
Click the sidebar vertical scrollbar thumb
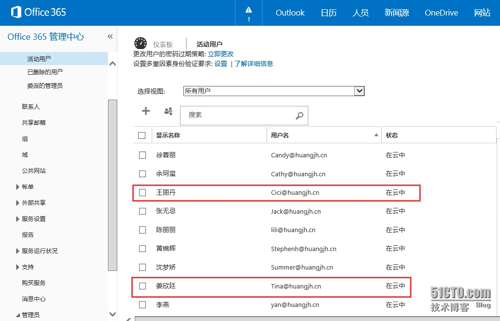point(112,185)
